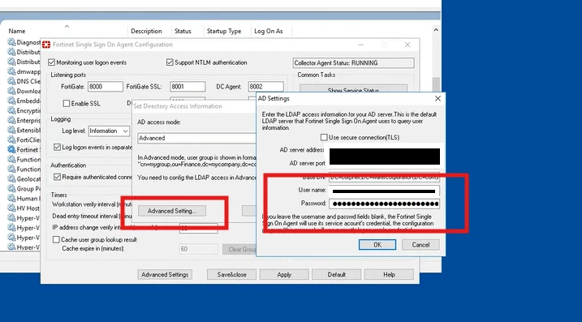The height and width of the screenshot is (322, 582).
Task: Enable Cache user group lookup result
Action: pos(56,239)
